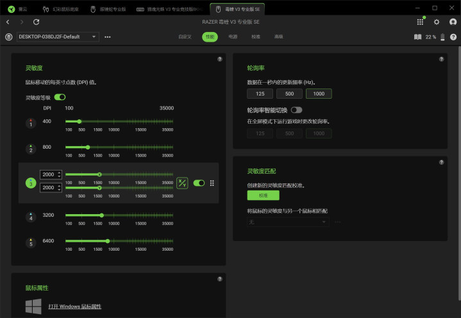
Task: Open the 打开 Windows 鼠标属性 link
Action: (75, 307)
